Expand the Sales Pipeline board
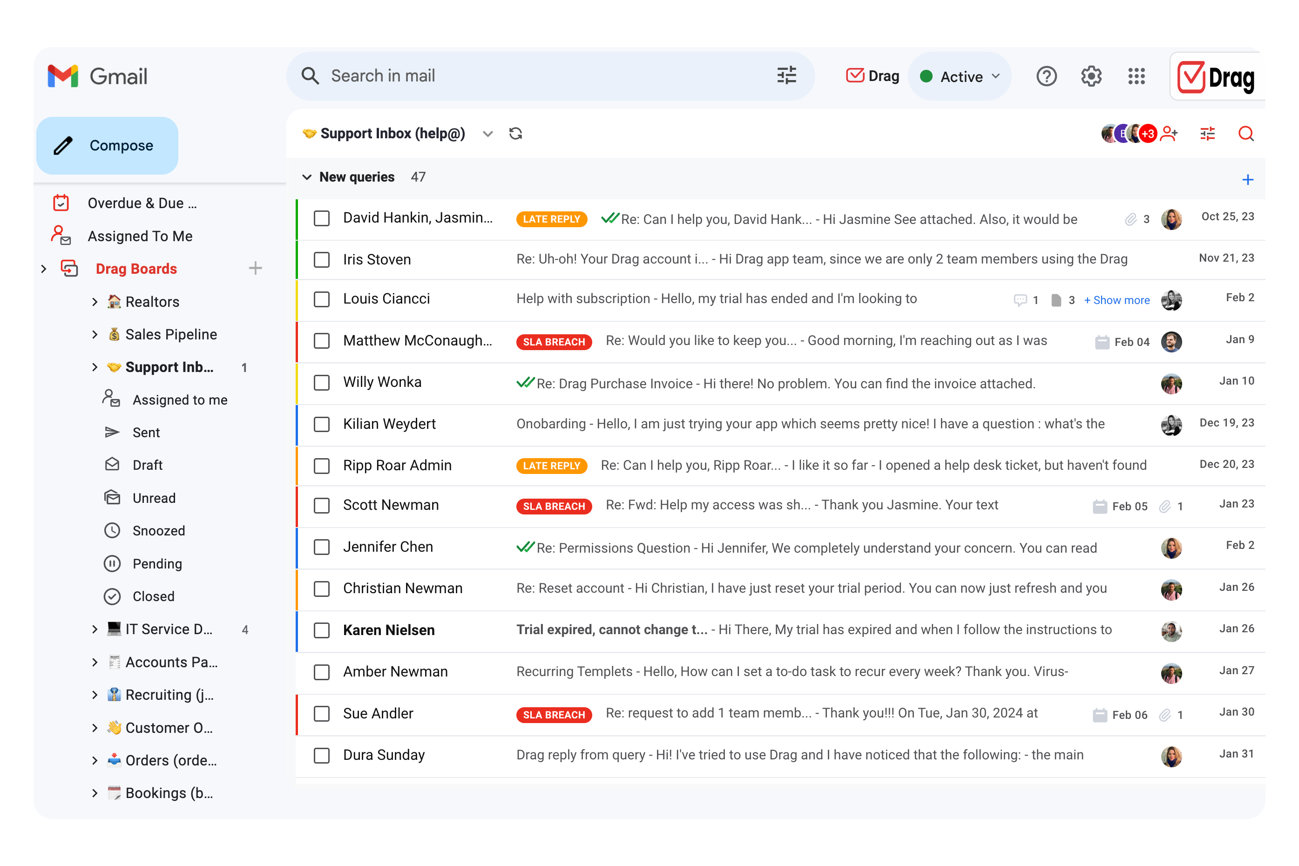 coord(95,334)
